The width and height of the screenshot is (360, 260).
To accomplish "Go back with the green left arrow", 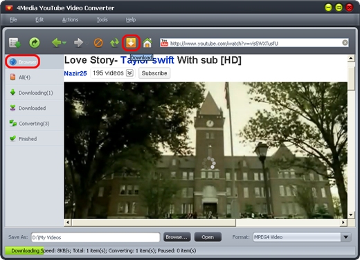I will point(56,43).
